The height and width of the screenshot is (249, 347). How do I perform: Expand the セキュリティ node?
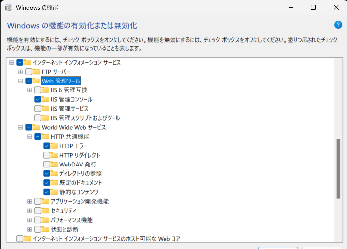coord(29,211)
